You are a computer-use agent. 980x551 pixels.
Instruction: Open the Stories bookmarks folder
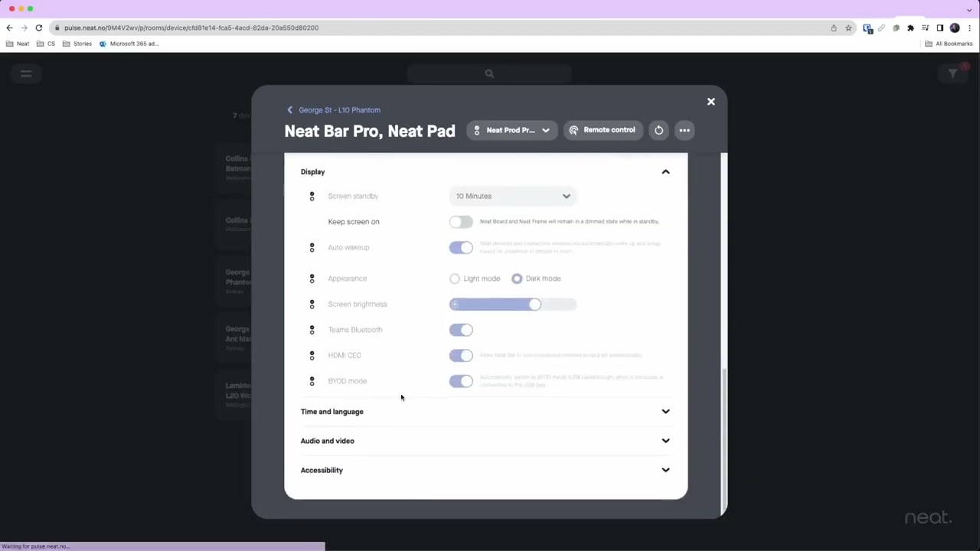pyautogui.click(x=77, y=44)
